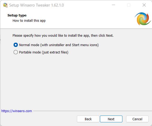The height and width of the screenshot is (126, 152).
Task: Click the bold 'Setup type' heading
Action: [17, 15]
